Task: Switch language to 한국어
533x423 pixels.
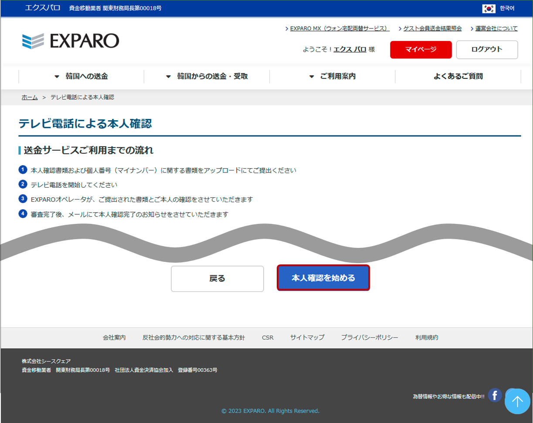Action: click(507, 8)
